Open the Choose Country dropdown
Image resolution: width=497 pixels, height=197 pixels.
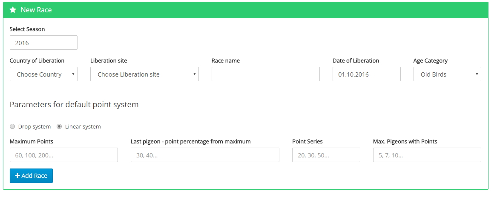pos(43,74)
